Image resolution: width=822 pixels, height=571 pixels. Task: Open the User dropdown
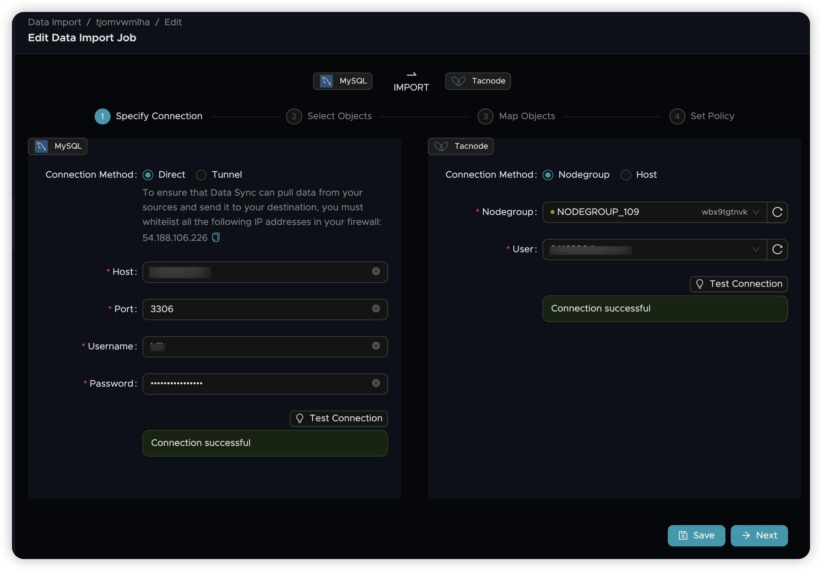[654, 249]
